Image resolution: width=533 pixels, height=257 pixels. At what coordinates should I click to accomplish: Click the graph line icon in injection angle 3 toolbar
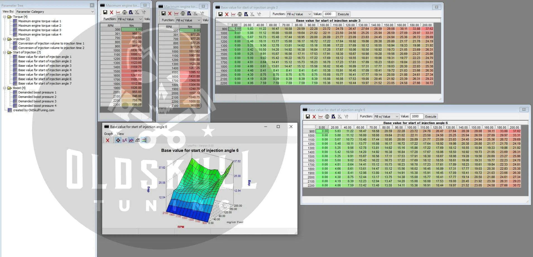coord(233,14)
